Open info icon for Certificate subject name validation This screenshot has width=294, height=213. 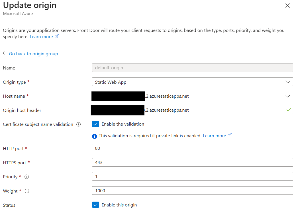pyautogui.click(x=78, y=124)
